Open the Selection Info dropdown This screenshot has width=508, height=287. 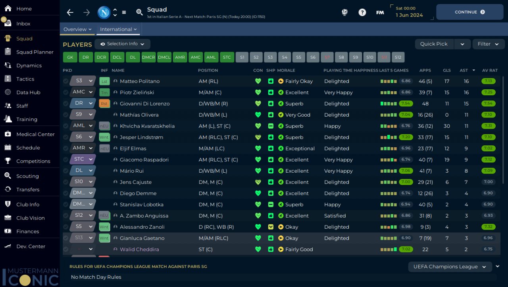point(122,44)
